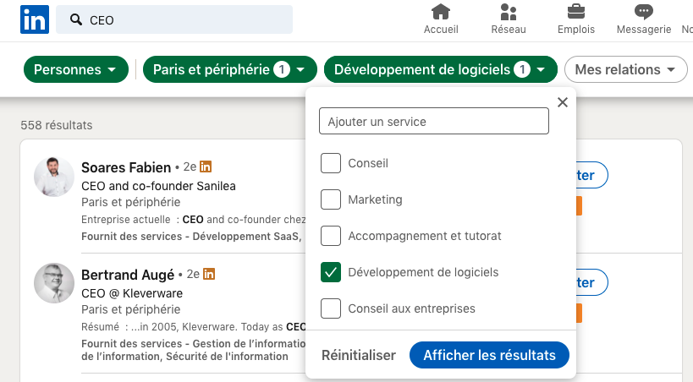Click Réinitialiser to reset filters
This screenshot has width=693, height=382.
[x=359, y=355]
